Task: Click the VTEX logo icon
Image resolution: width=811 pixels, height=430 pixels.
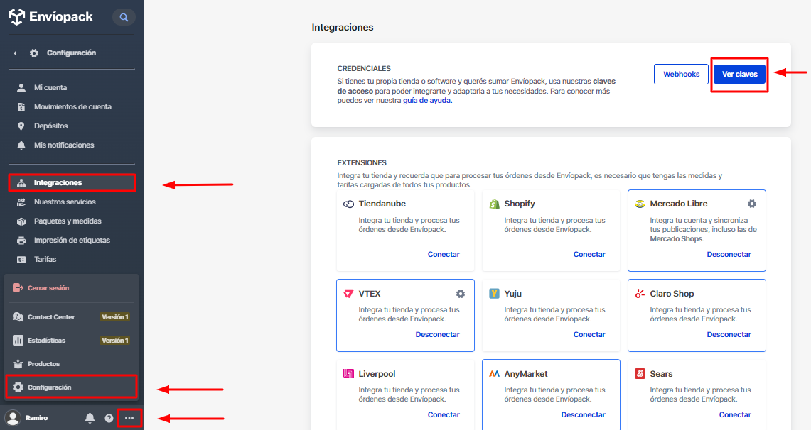Action: pos(348,294)
